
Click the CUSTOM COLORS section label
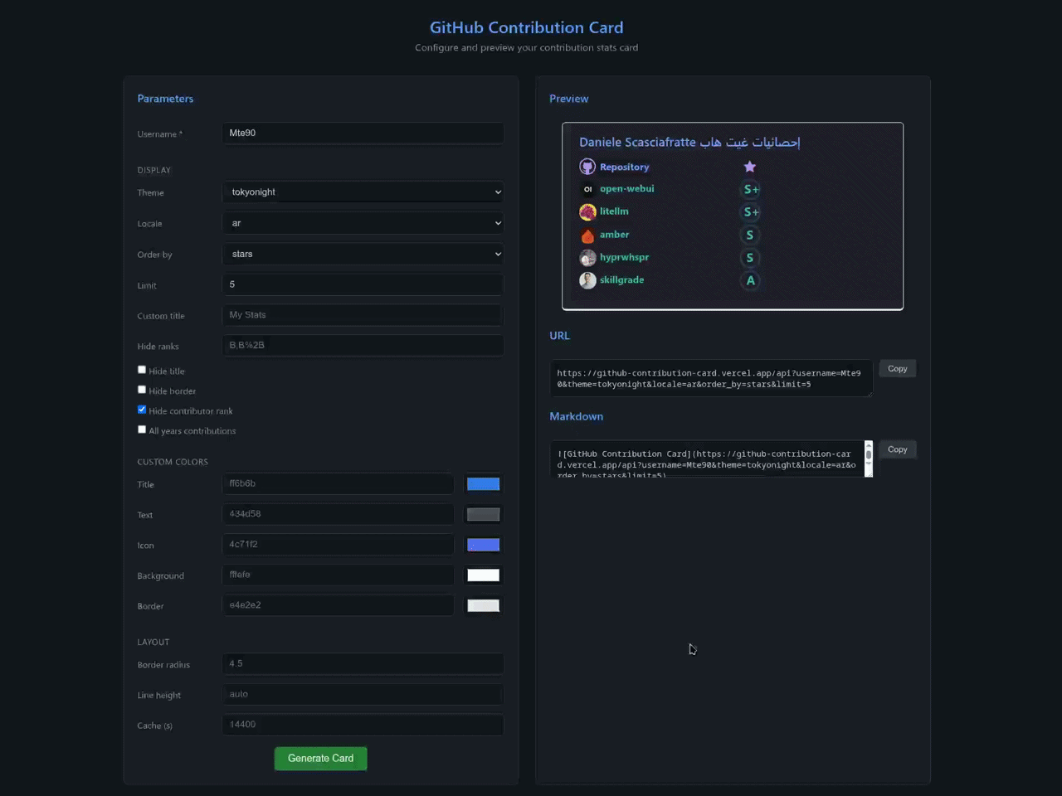173,462
